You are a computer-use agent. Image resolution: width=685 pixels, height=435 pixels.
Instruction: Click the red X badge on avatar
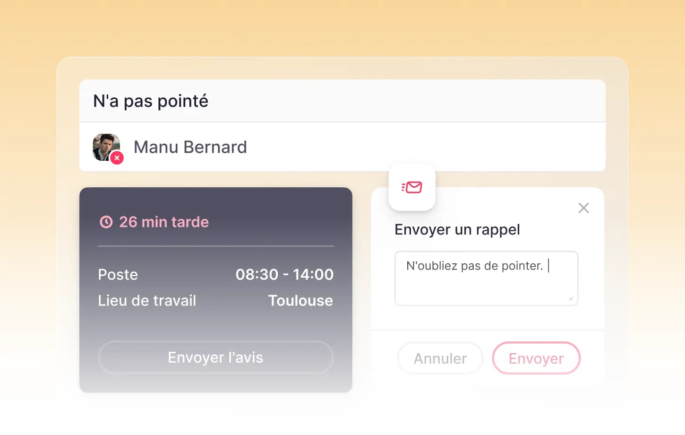coord(117,158)
